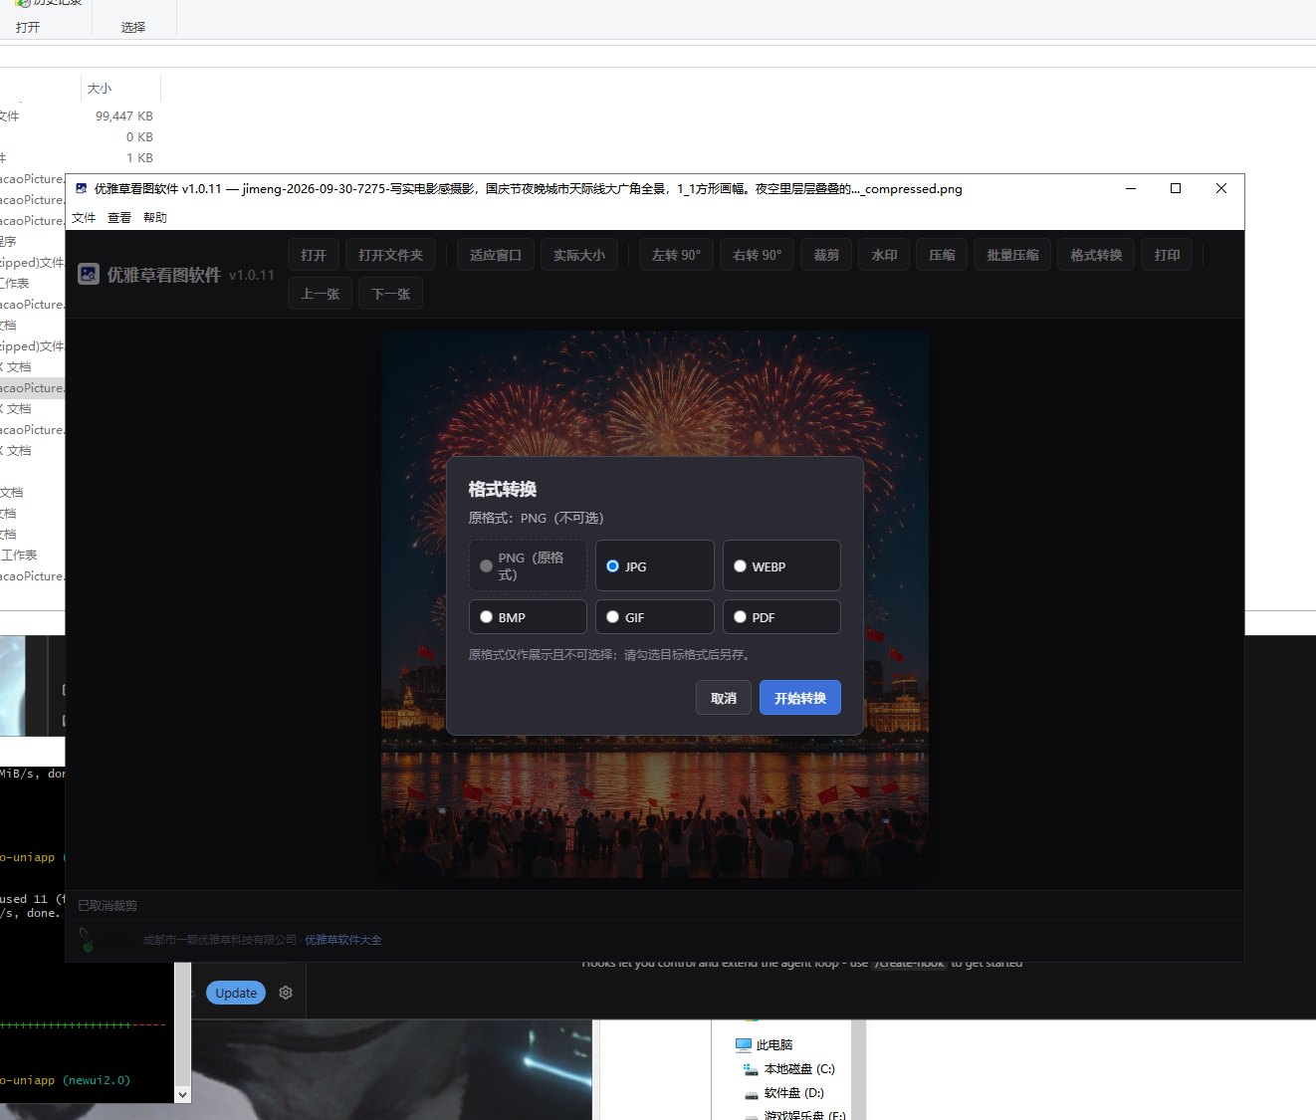Close the image viewer window
The width and height of the screenshot is (1316, 1120).
point(1221,188)
